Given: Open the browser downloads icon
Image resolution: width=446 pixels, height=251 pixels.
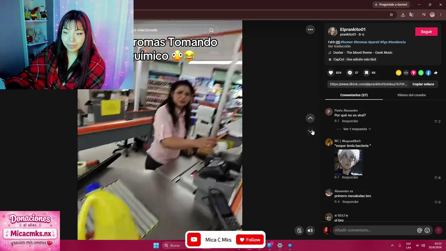Looking at the screenshot, I should point(403,15).
